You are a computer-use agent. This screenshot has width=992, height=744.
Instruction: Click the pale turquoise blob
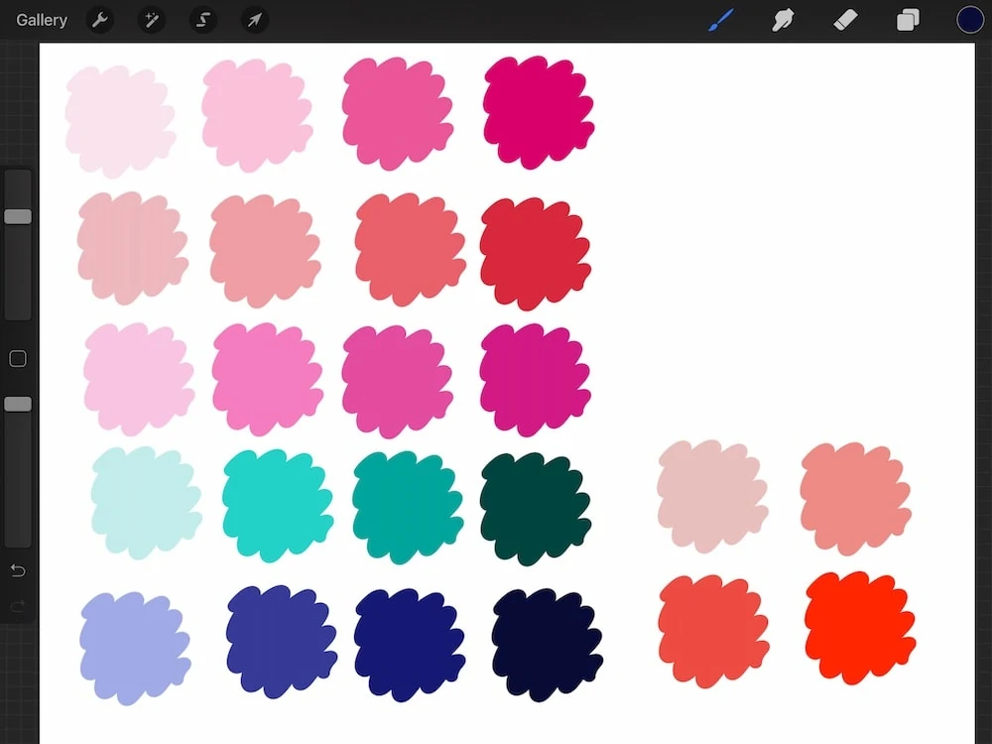(x=146, y=503)
